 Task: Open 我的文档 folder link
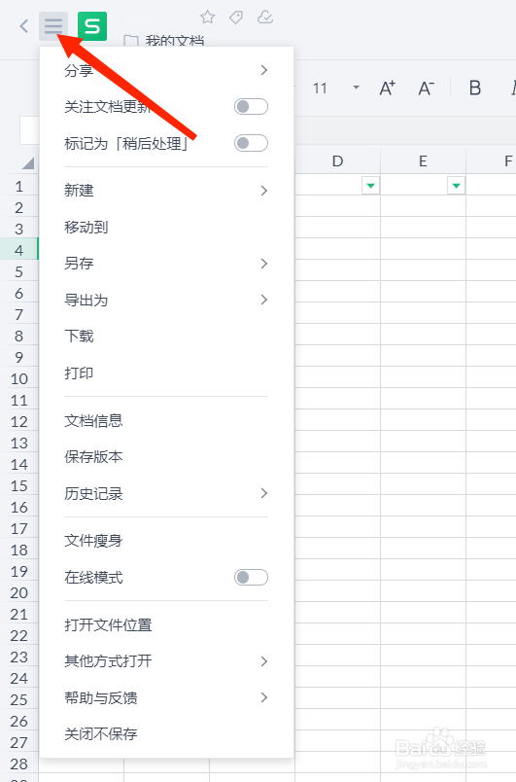pyautogui.click(x=174, y=41)
